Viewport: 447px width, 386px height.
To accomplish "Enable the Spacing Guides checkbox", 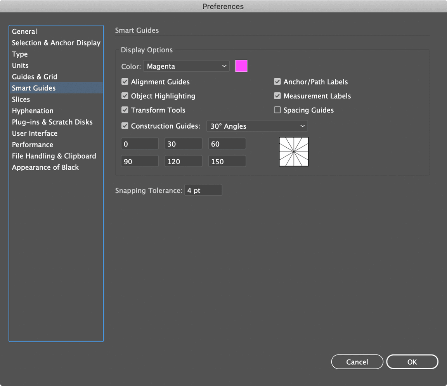I will [277, 110].
